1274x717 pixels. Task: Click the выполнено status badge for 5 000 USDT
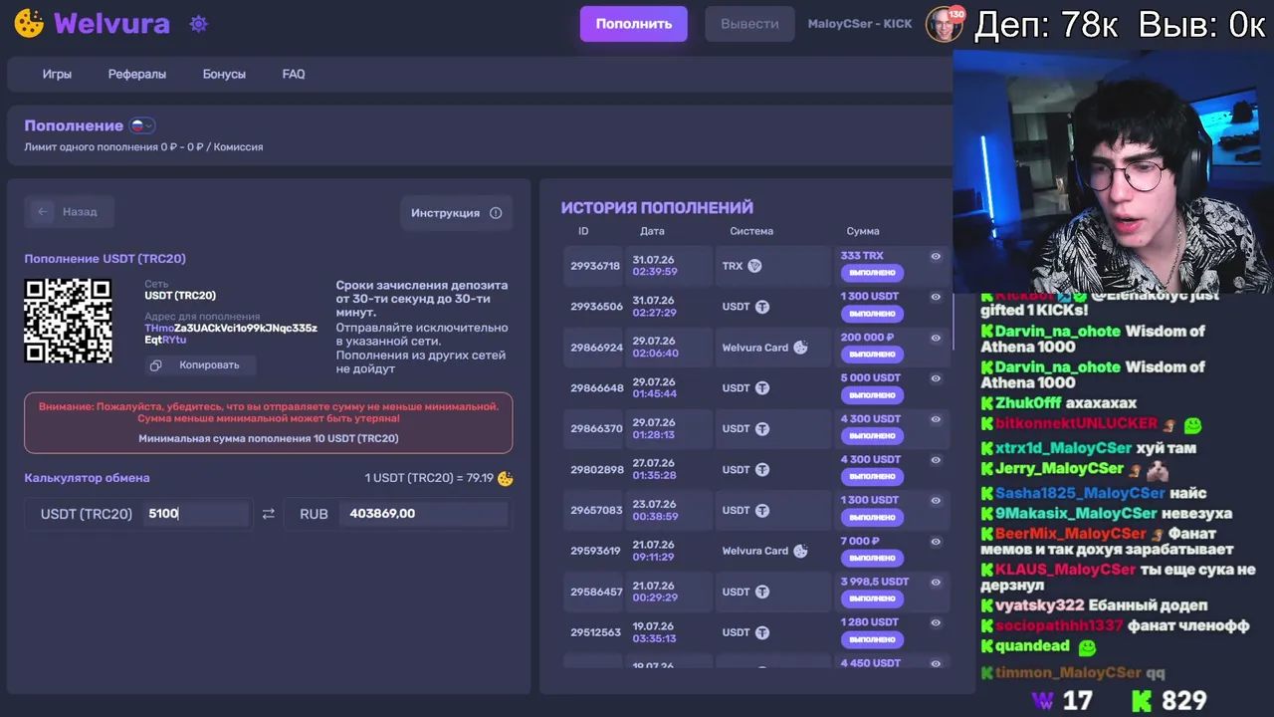coord(872,395)
